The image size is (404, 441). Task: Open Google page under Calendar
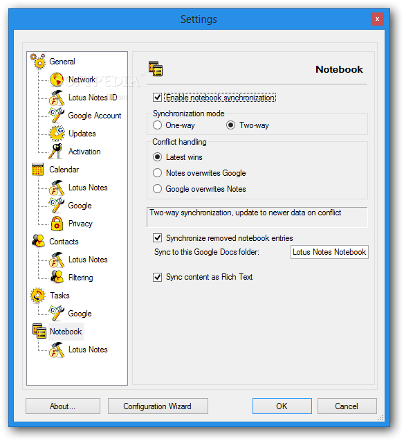pyautogui.click(x=80, y=206)
